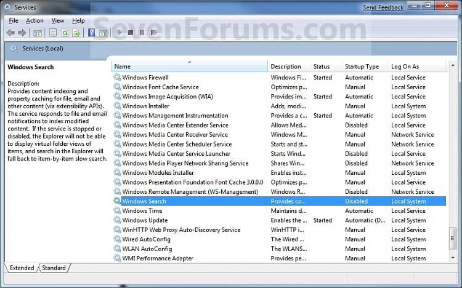Click the Back arrow toolbar icon
This screenshot has width=462, height=288.
click(x=10, y=33)
